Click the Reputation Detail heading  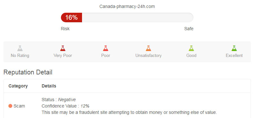point(28,72)
